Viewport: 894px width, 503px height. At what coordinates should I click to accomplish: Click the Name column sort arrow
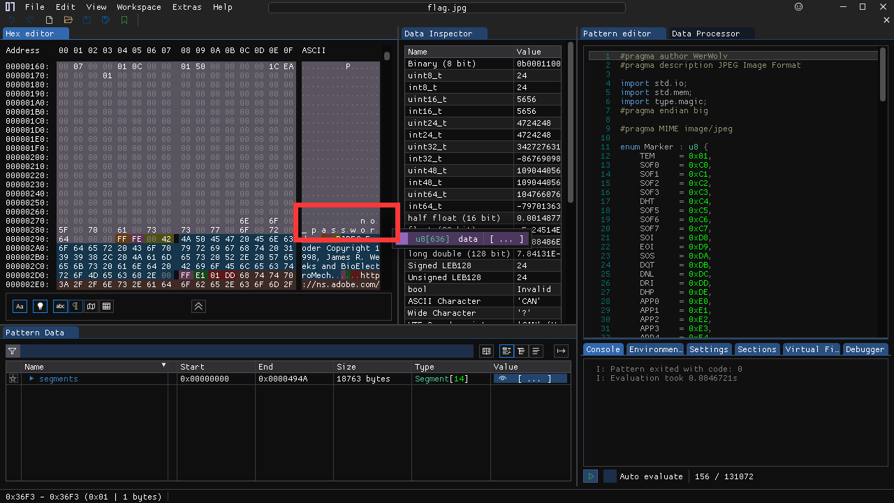[164, 365]
